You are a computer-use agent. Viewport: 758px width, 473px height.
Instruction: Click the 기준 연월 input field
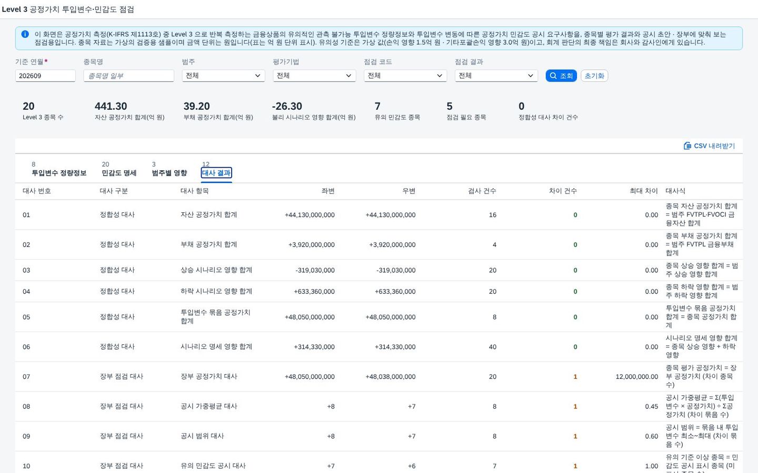pos(45,76)
